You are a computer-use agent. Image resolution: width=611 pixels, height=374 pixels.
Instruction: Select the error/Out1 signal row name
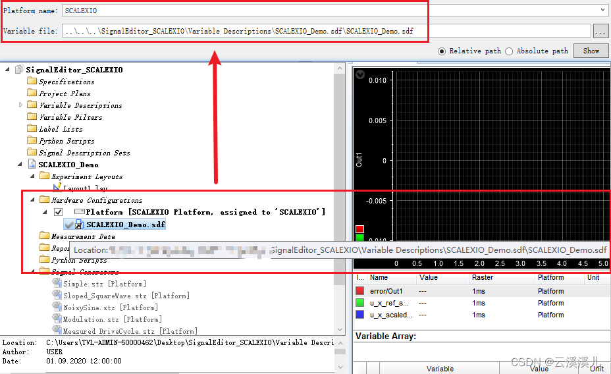click(x=386, y=291)
